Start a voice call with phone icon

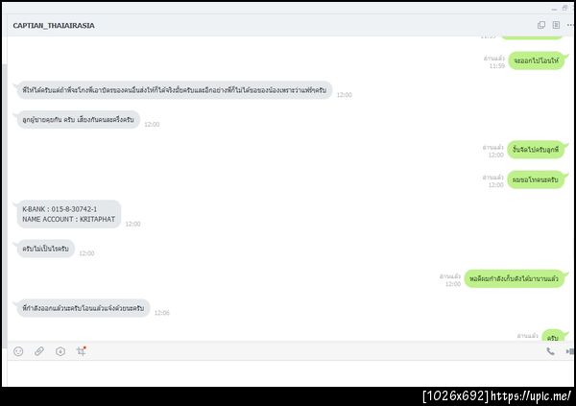(x=550, y=351)
